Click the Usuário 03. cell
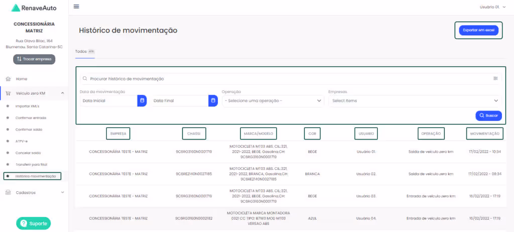 (x=366, y=196)
